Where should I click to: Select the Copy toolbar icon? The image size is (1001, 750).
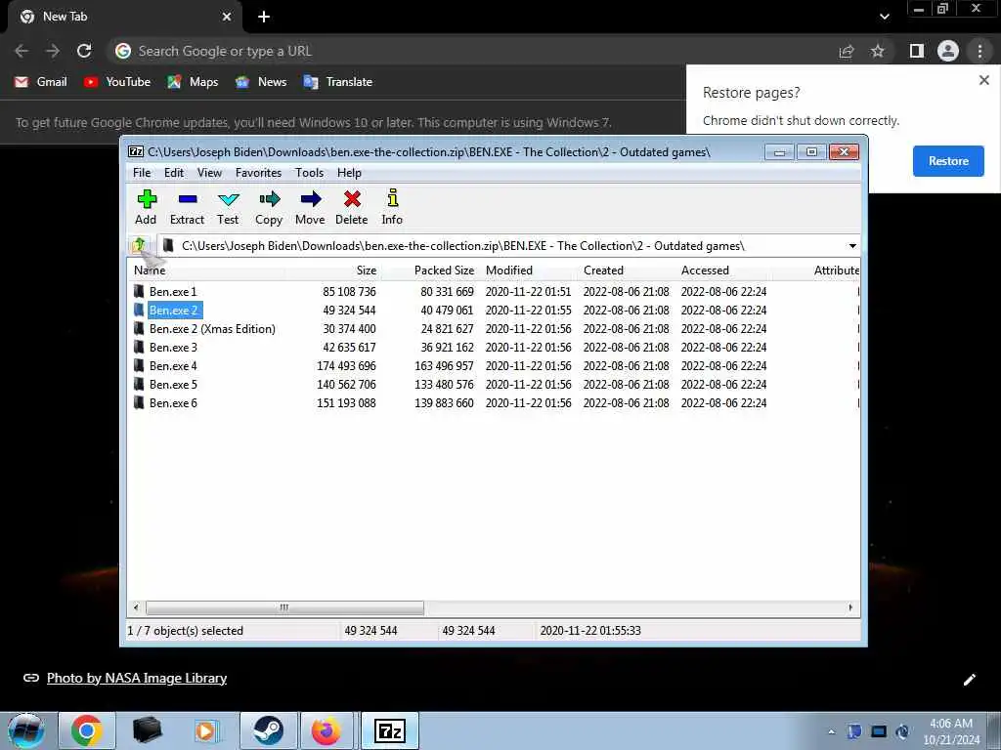point(269,207)
